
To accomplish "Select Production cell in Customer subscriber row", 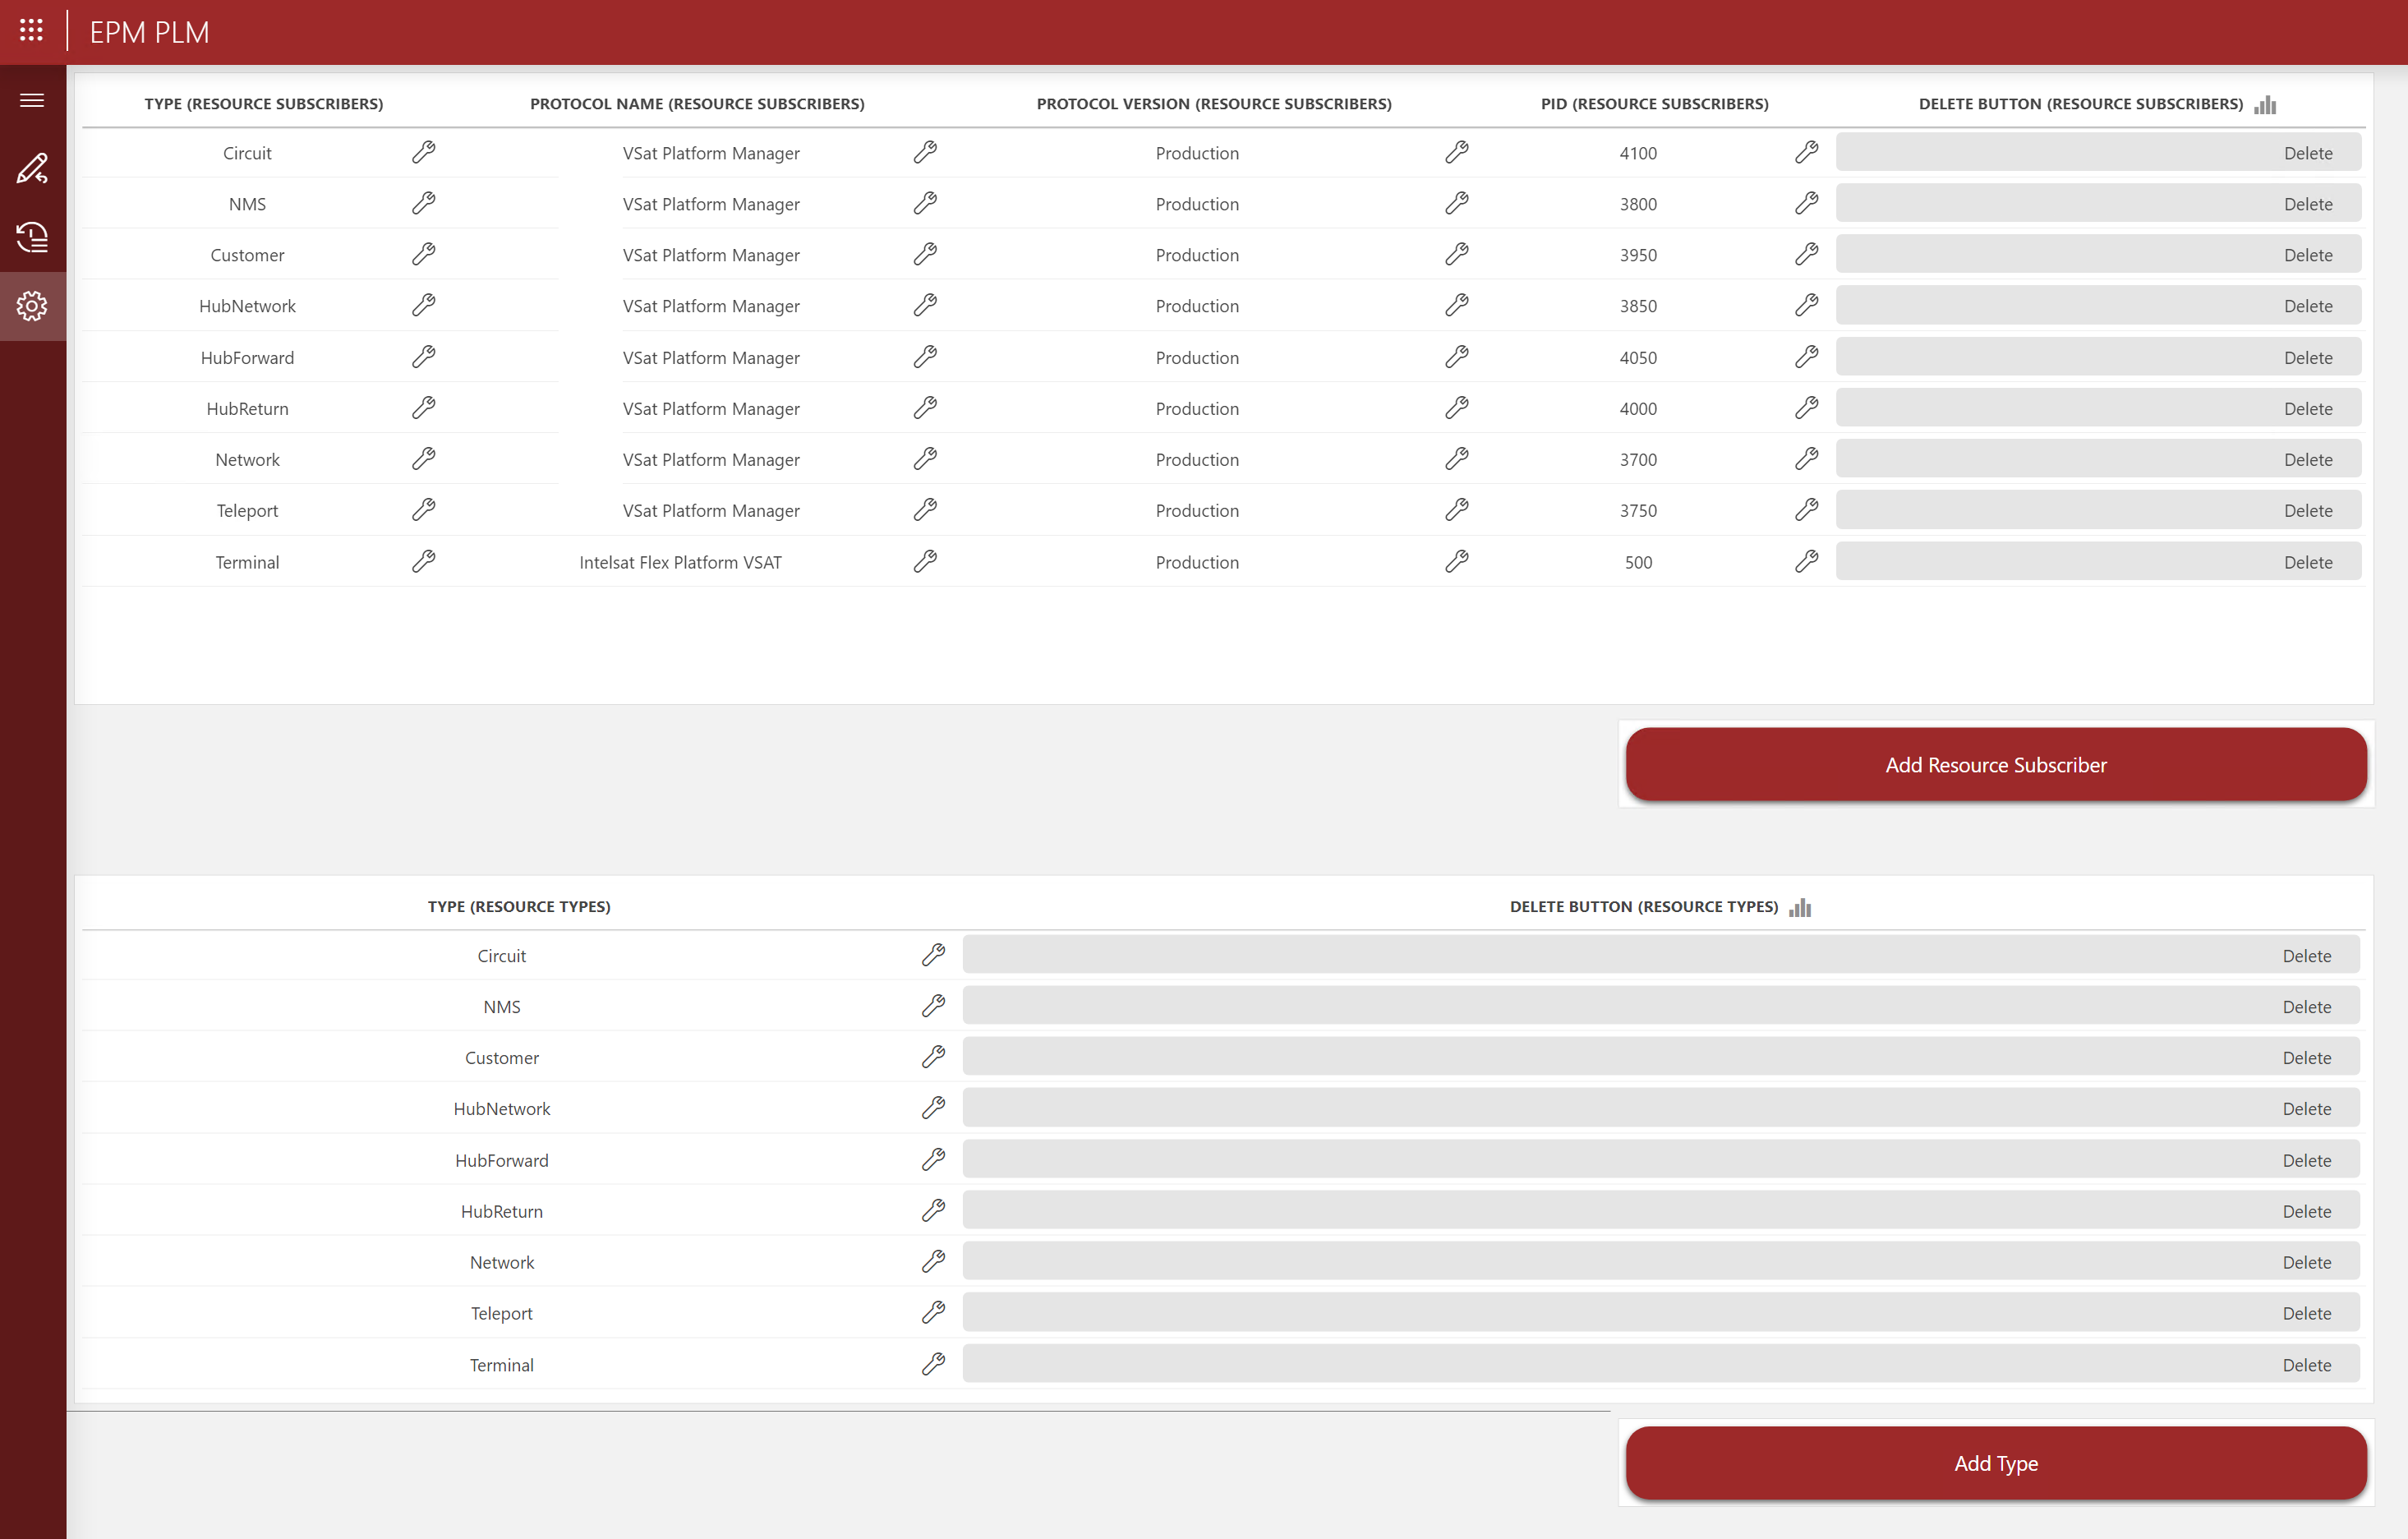I will 1197,255.
